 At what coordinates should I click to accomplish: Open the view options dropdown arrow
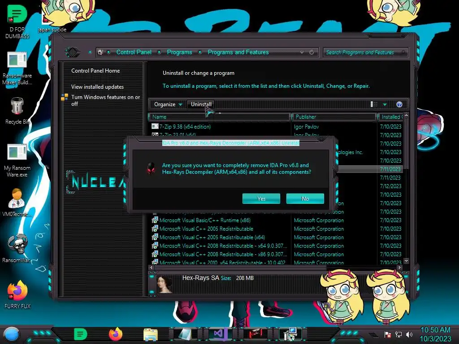[385, 104]
